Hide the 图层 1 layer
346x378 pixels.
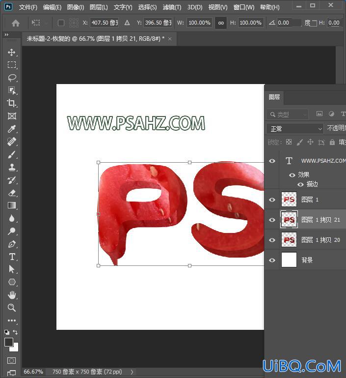(x=272, y=200)
